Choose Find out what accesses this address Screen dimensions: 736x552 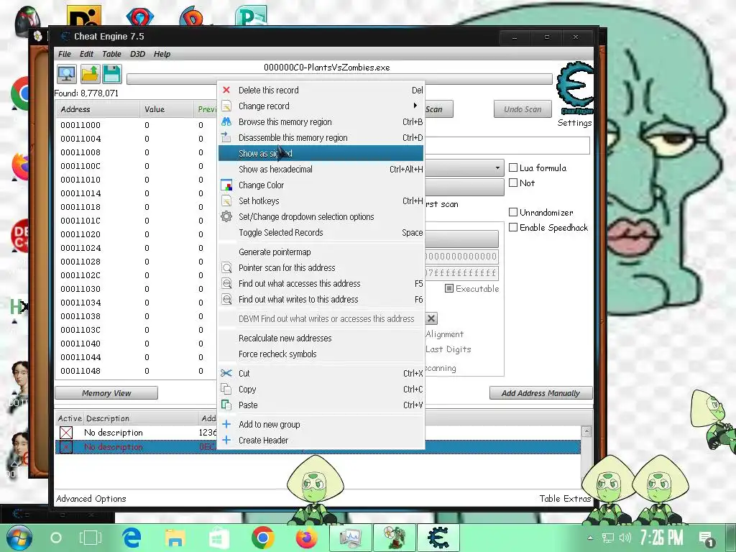[321, 283]
